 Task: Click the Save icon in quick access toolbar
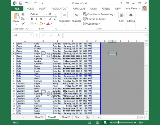tap(21, 3)
